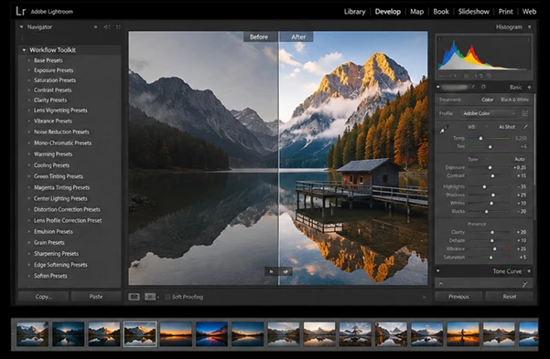The image size is (550, 359).
Task: Toggle histogram shadow clipping indicator
Action: click(440, 39)
